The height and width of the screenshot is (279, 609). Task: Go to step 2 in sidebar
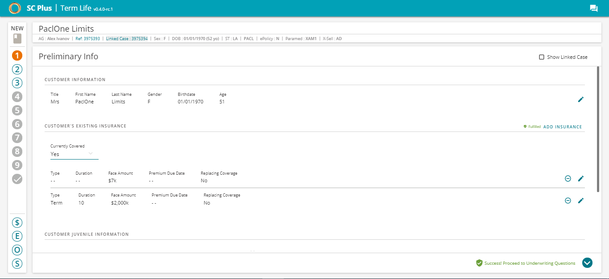tap(17, 69)
